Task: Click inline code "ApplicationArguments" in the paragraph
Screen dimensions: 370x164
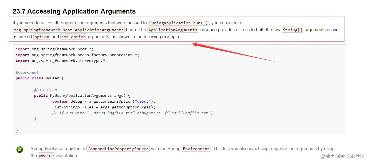Action: click(x=173, y=30)
